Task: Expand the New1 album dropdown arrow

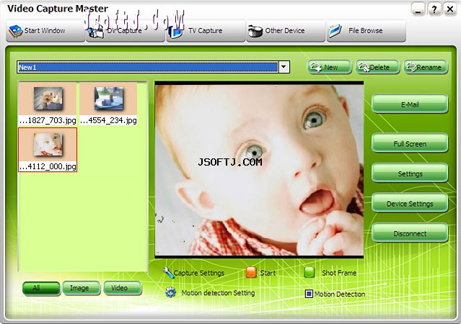Action: [x=284, y=67]
